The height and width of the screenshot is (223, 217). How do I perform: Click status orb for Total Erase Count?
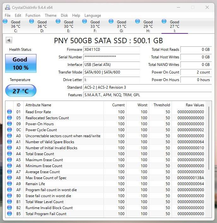click(9, 154)
